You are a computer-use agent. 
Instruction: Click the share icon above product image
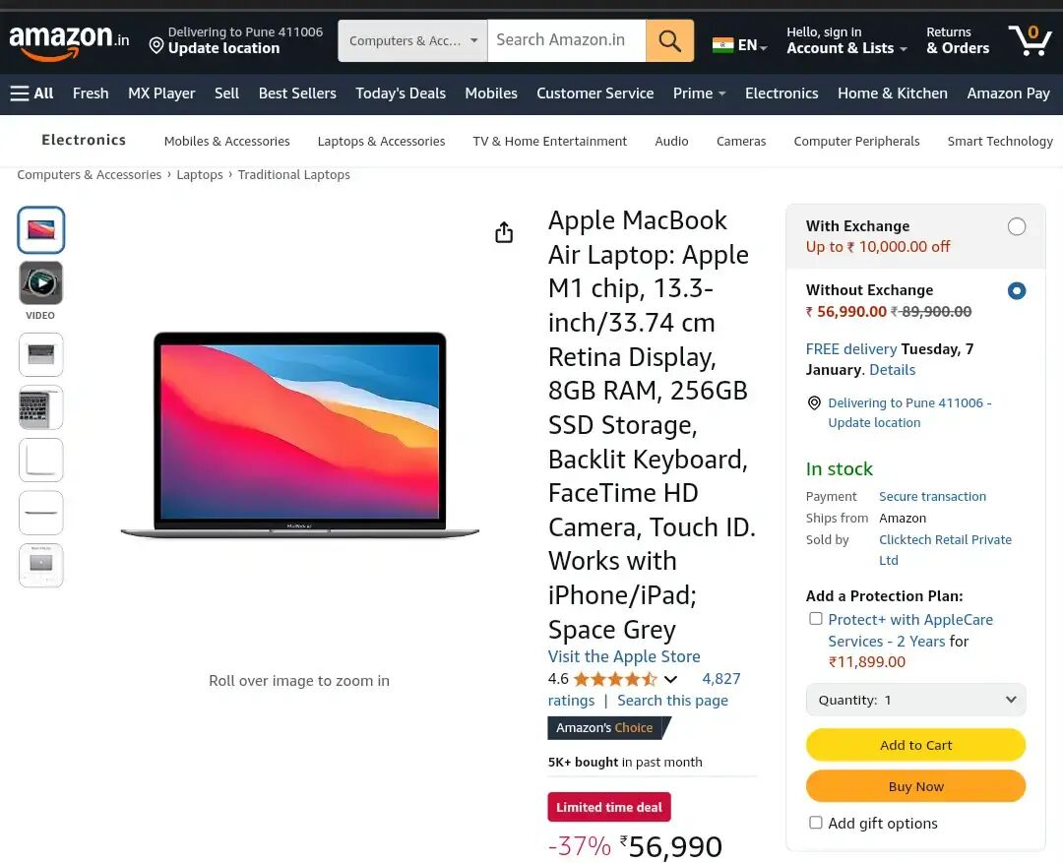(x=504, y=232)
